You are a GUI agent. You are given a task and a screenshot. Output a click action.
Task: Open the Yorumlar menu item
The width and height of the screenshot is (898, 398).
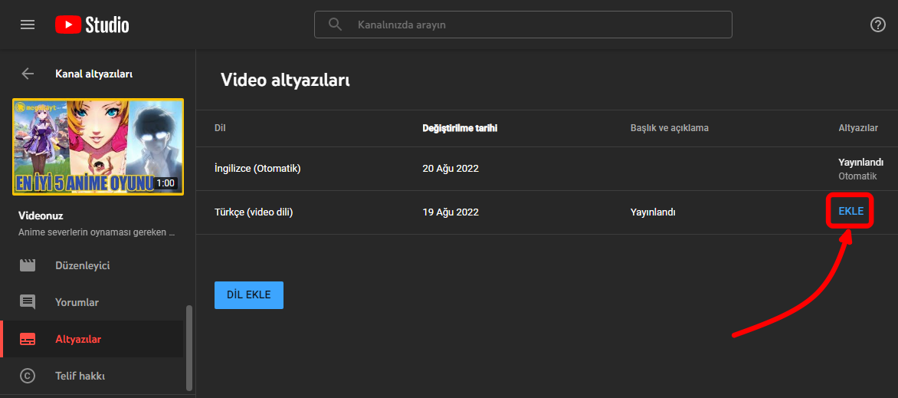[x=77, y=302]
